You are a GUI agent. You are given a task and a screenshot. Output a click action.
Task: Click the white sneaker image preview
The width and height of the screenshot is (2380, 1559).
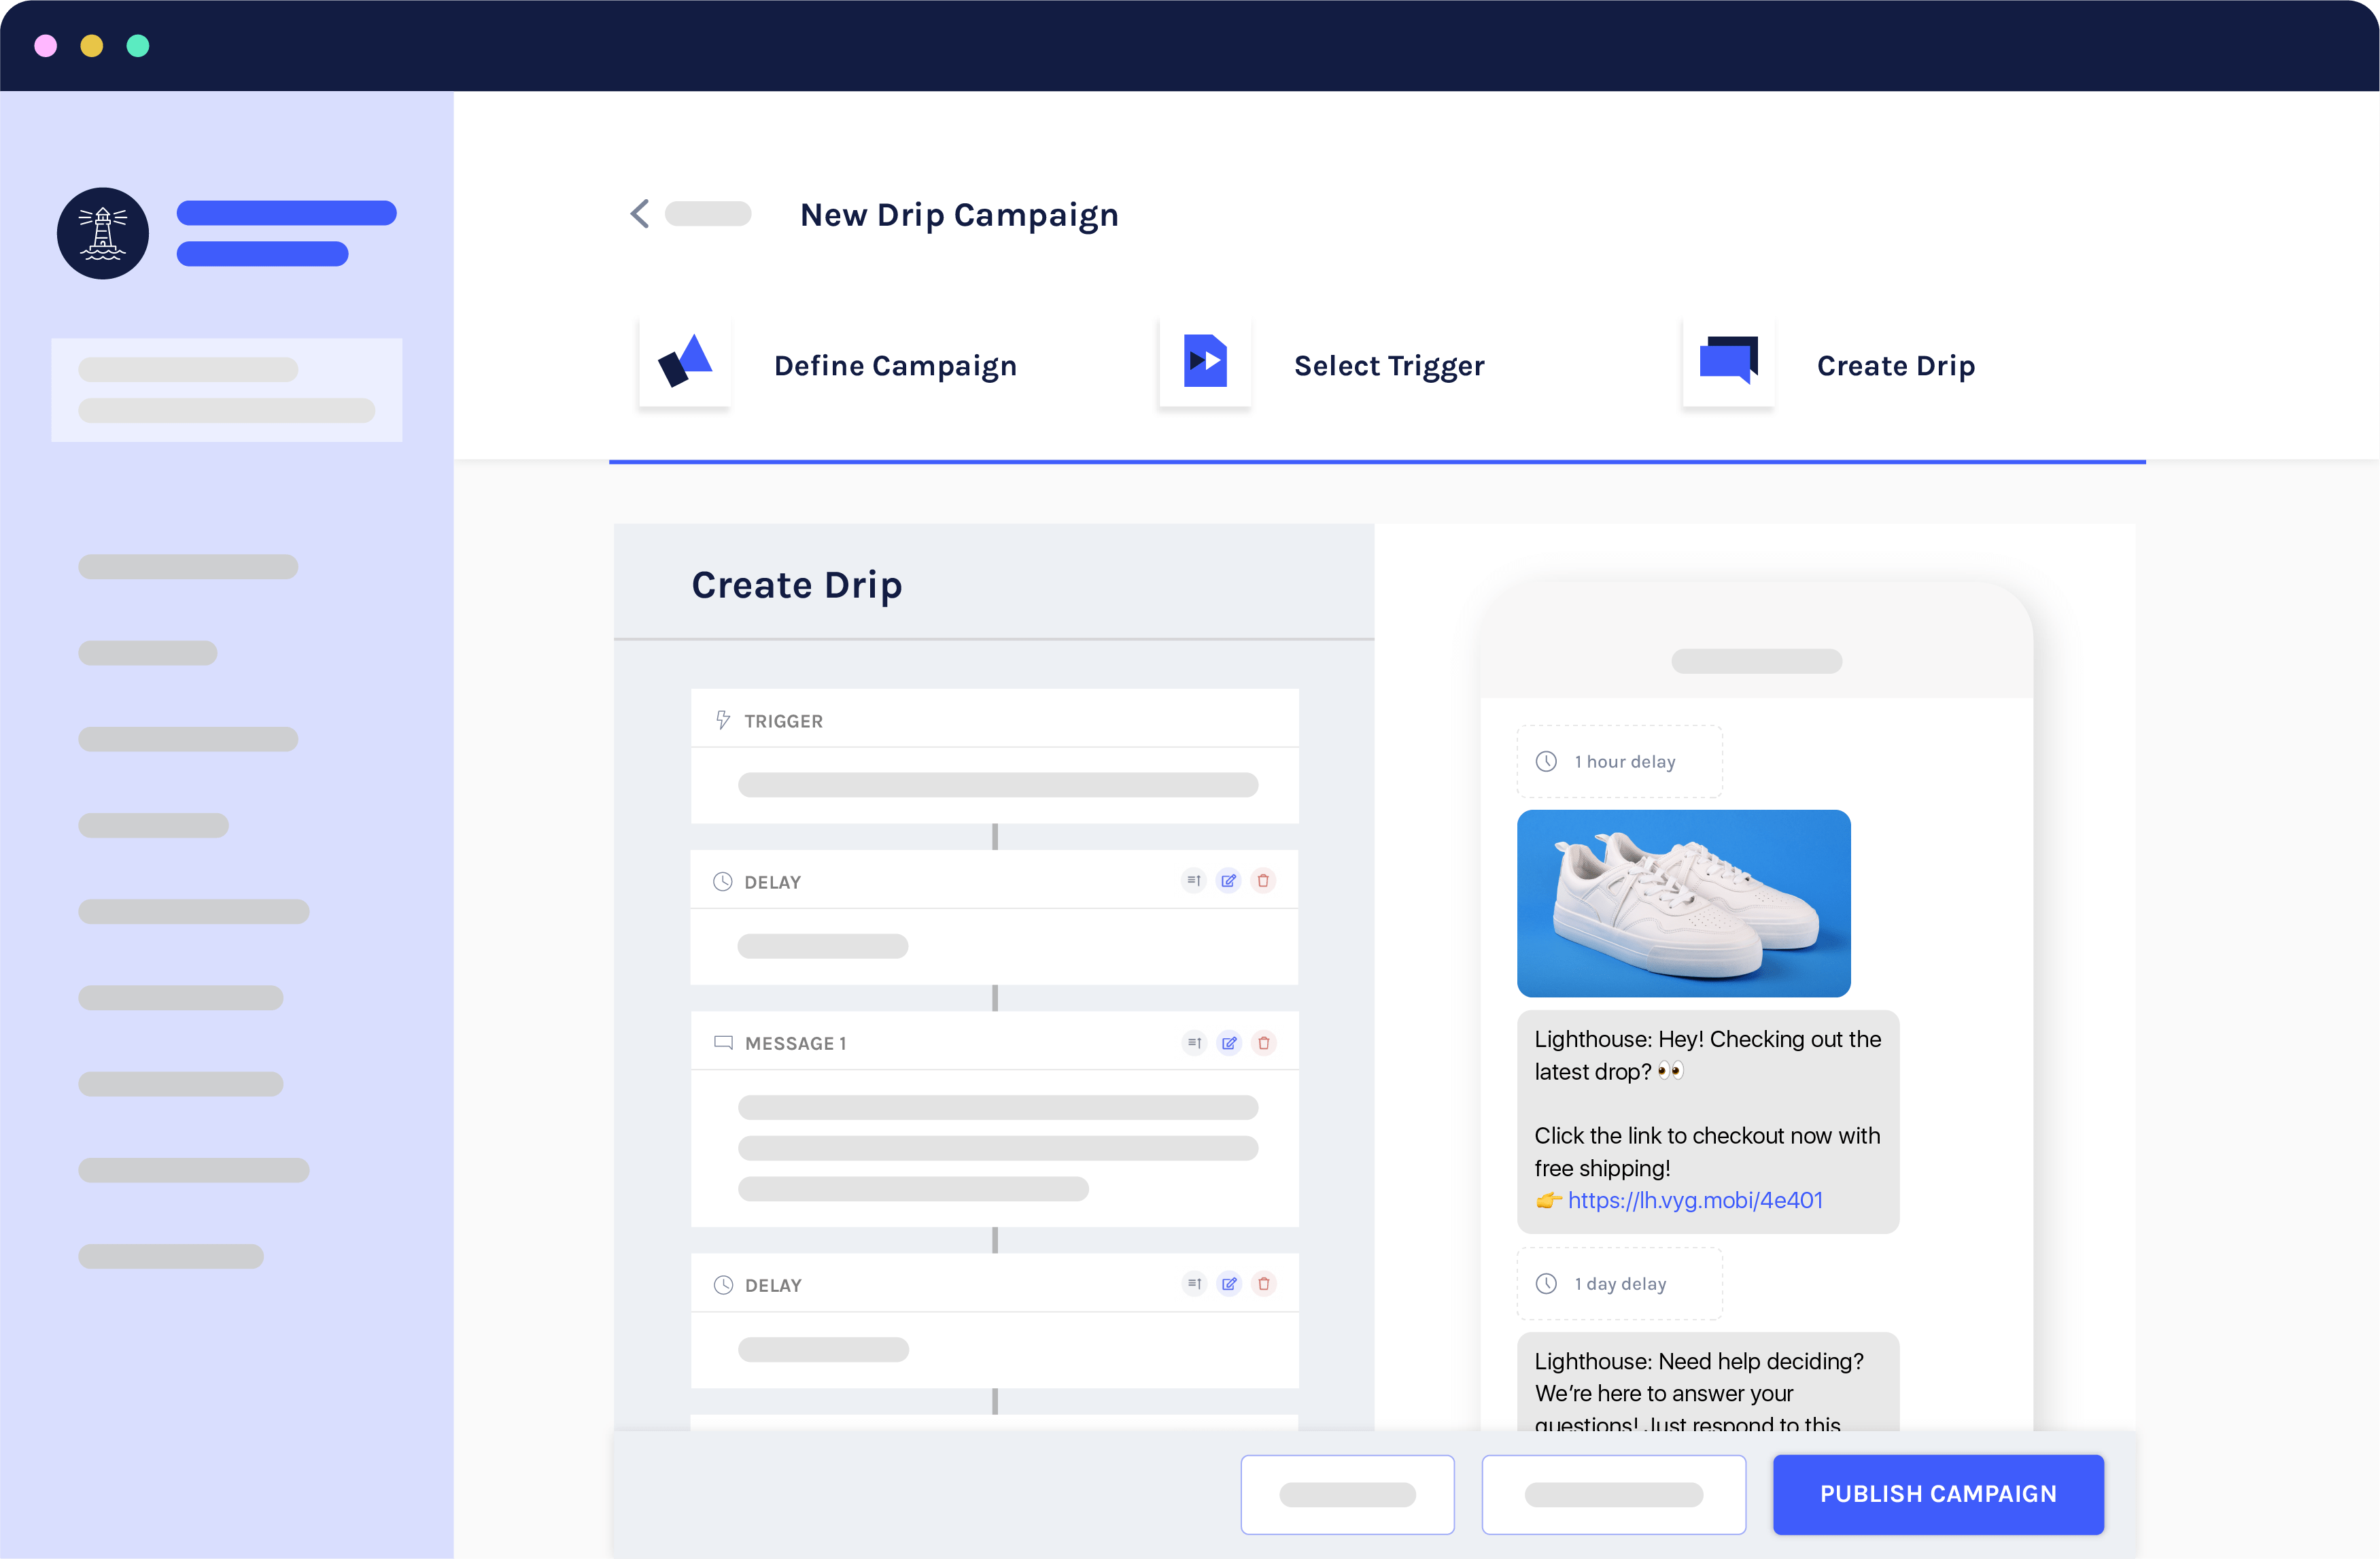[x=1683, y=903]
